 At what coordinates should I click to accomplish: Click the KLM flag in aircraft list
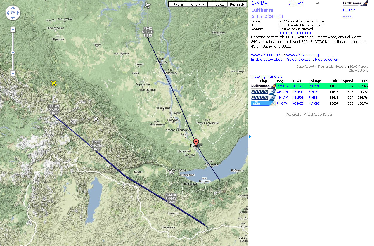point(264,103)
